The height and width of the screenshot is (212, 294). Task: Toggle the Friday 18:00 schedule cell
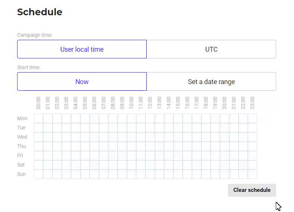point(206,155)
